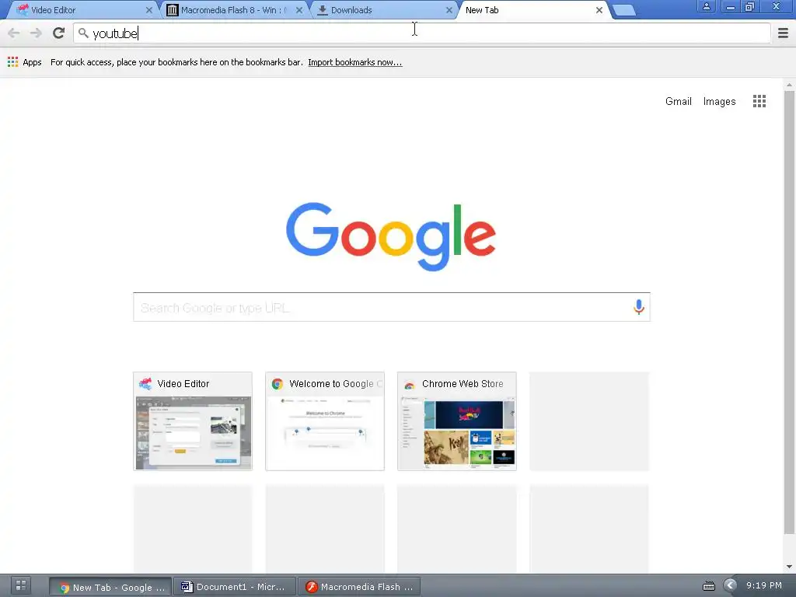
Task: Open the Gmail link
Action: tap(678, 101)
